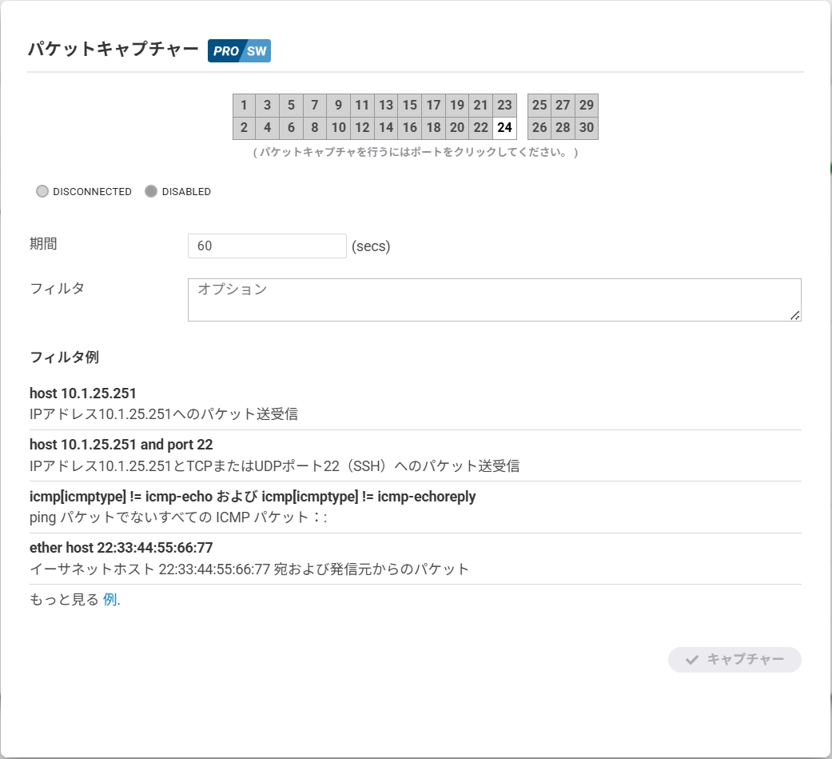Pick port 23 in the top row

click(x=504, y=106)
